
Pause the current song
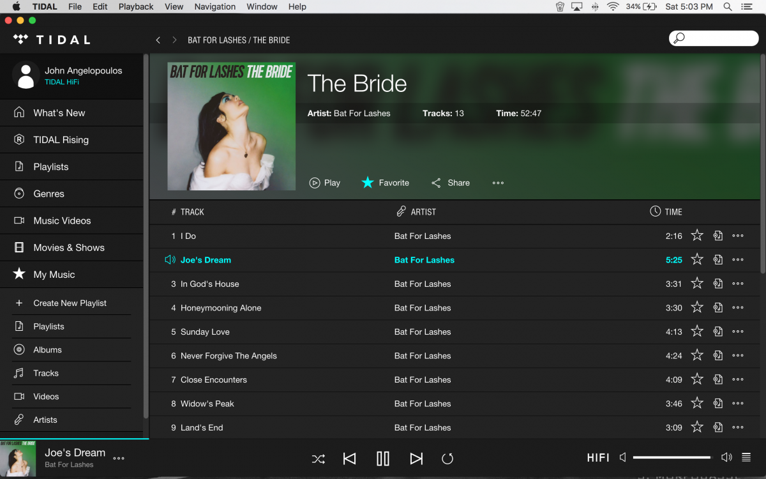383,459
